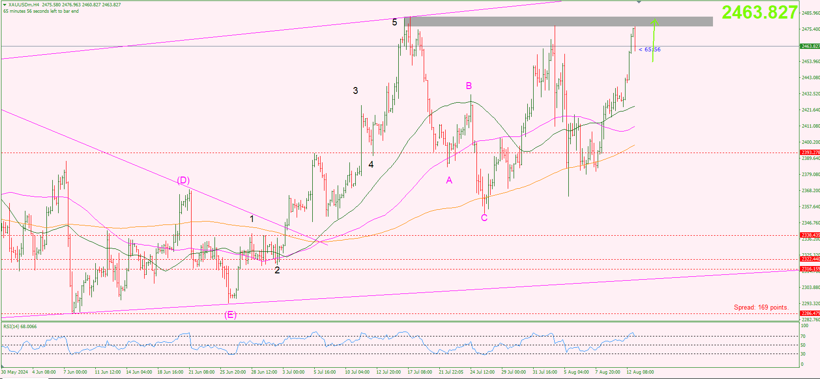Select magenta wave label B
820x379 pixels.
pyautogui.click(x=469, y=86)
